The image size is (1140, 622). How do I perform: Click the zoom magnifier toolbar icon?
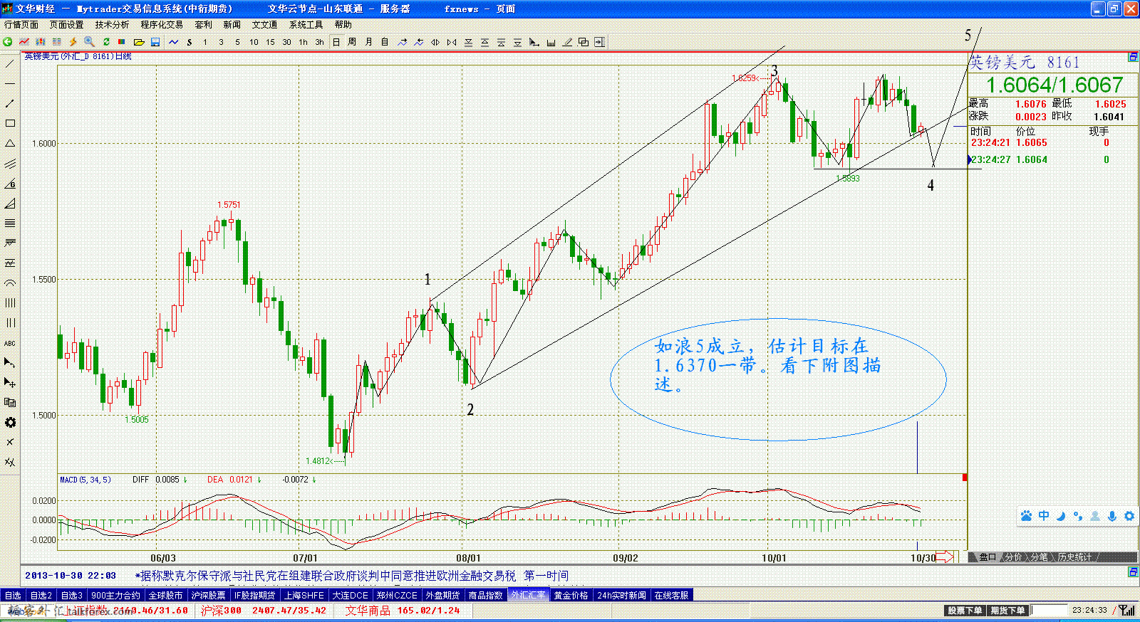[89, 42]
